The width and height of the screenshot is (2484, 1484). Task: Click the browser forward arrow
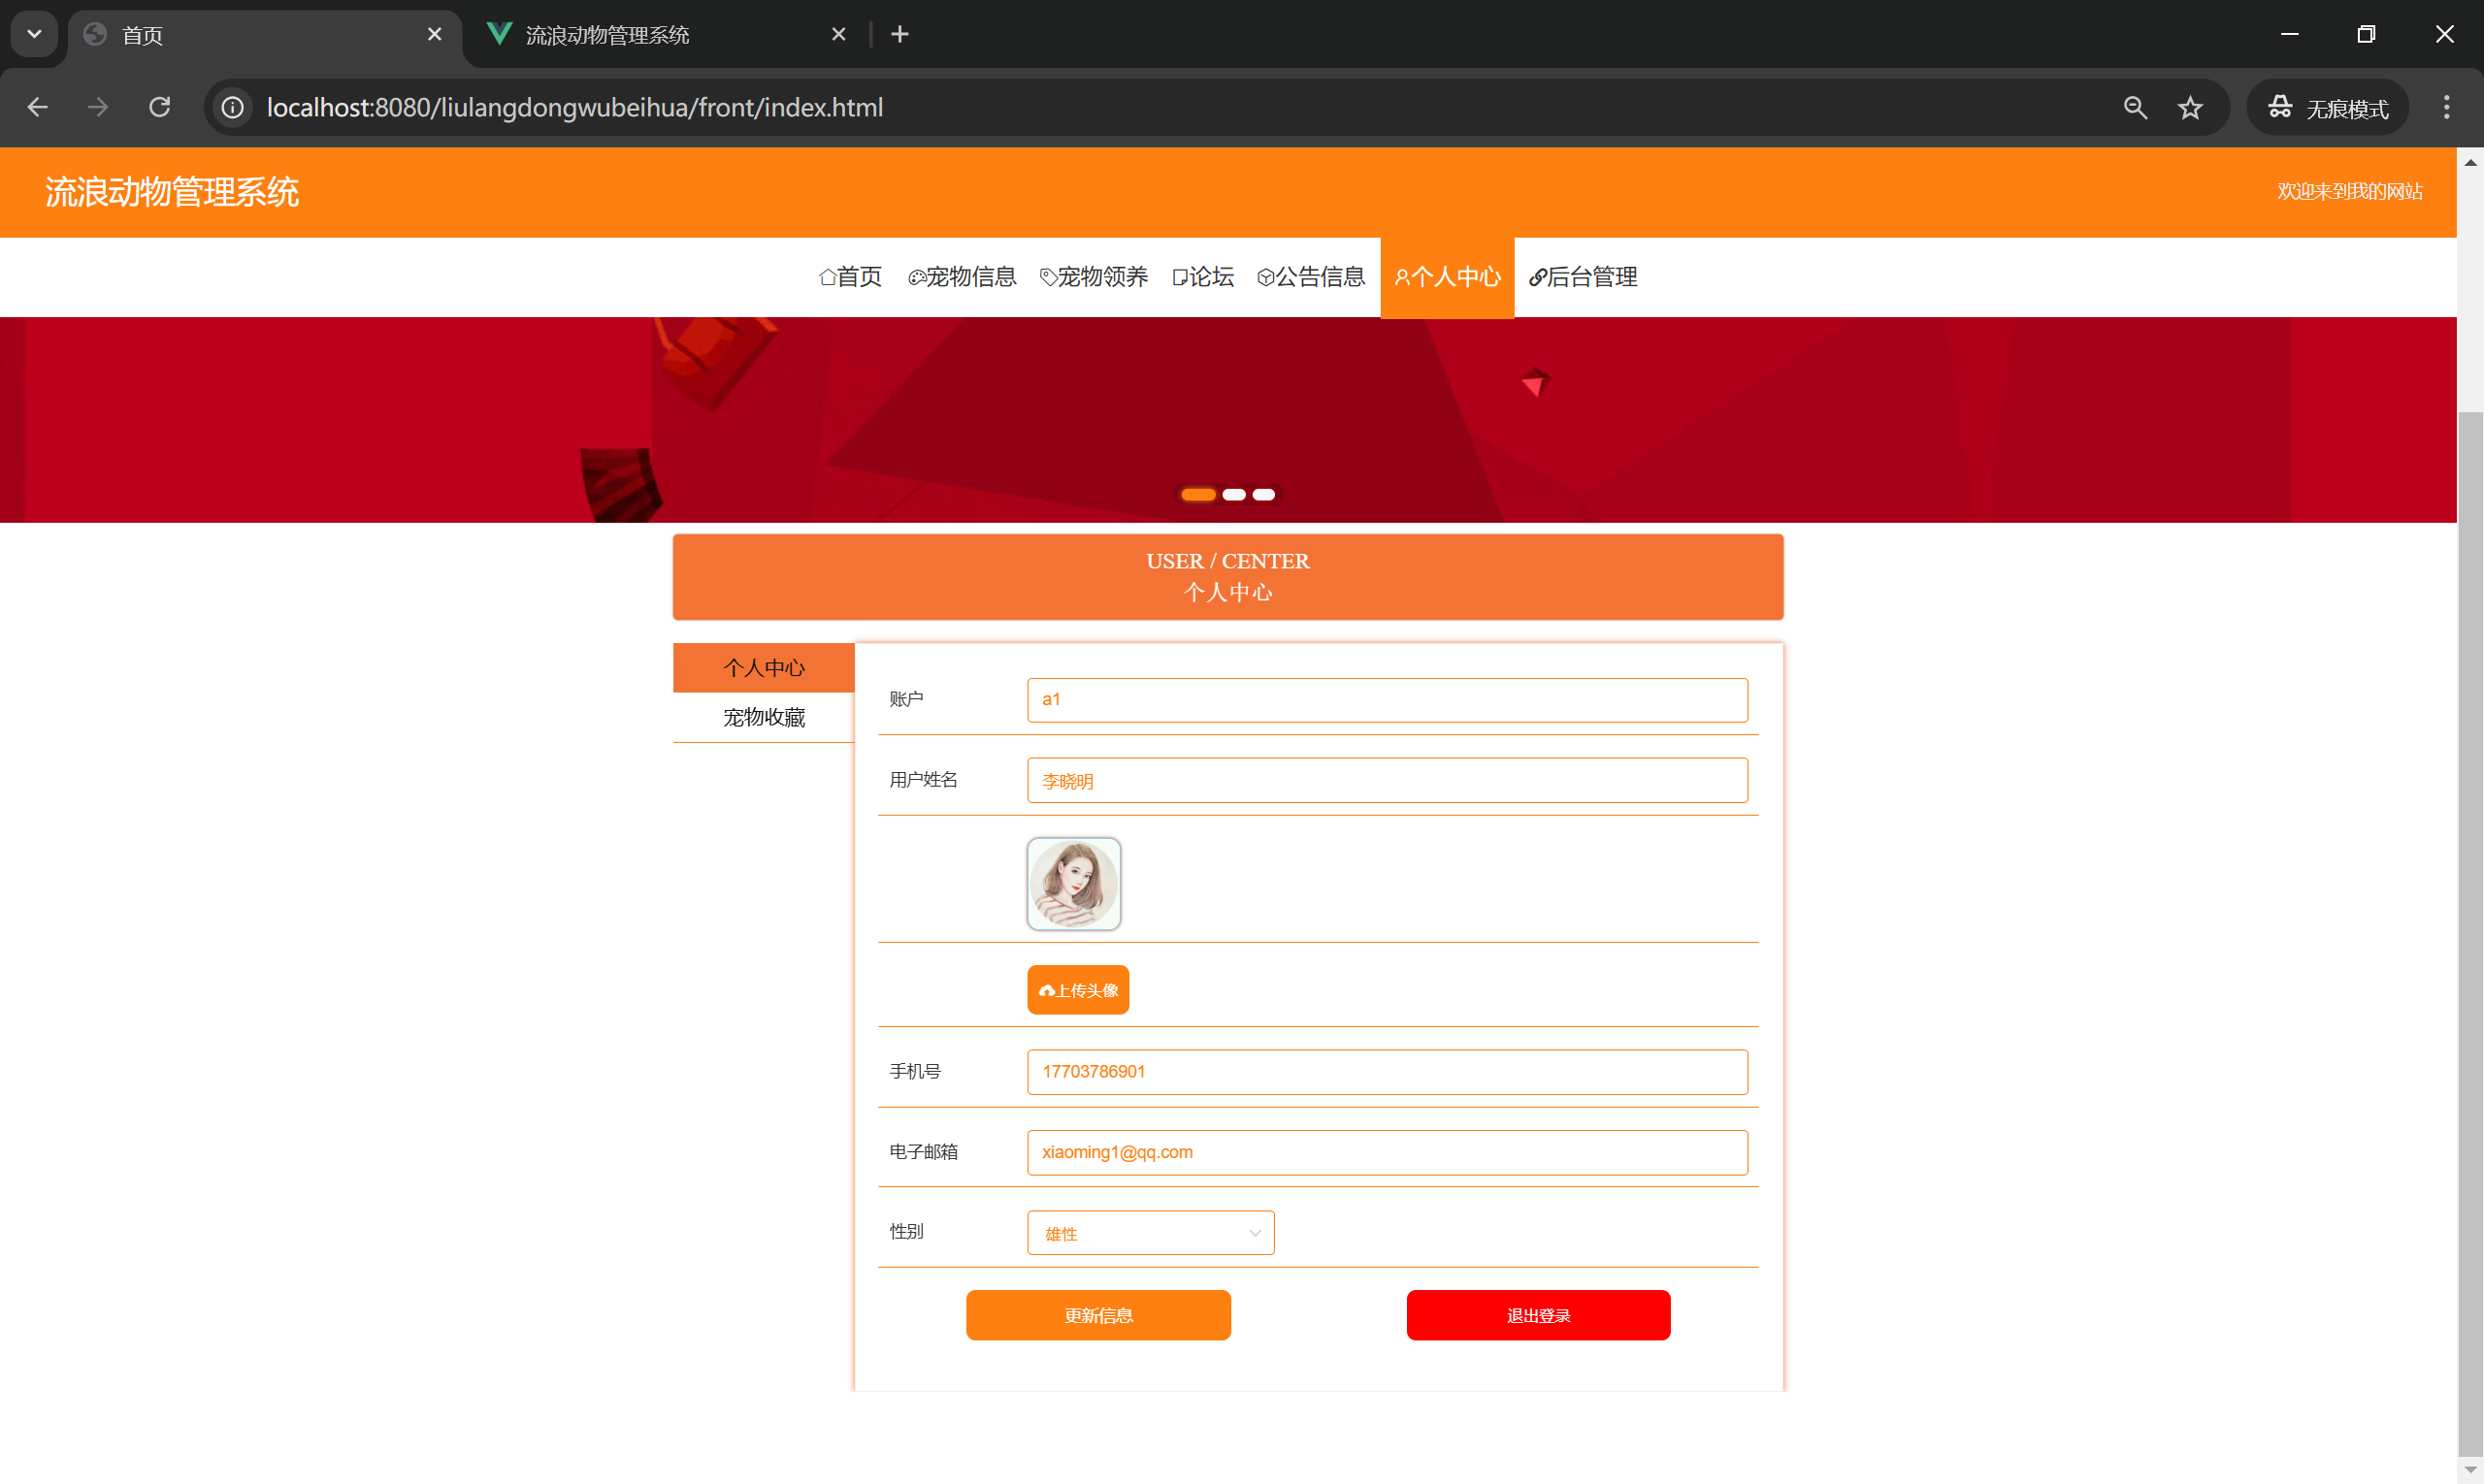point(98,107)
